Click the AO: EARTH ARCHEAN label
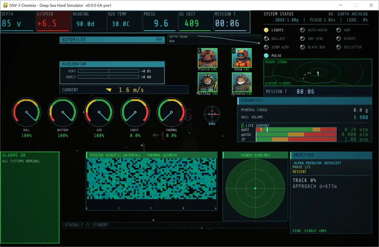Viewport: 379px width, 247px height. click(x=348, y=14)
